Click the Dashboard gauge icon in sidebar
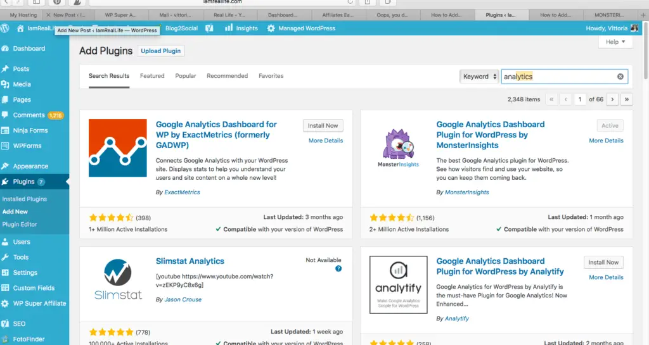This screenshot has height=345, width=649. click(5, 48)
